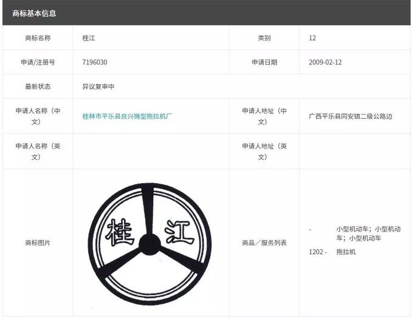This screenshot has height=319, width=415.
Task: Click the 最新状态 field label
Action: (38, 87)
